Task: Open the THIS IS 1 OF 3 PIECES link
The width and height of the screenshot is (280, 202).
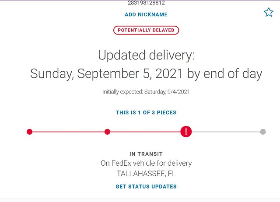Action: point(146,112)
